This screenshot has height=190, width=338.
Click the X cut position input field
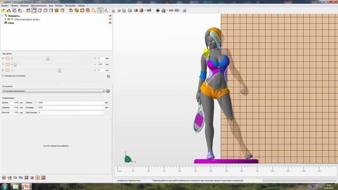[x=101, y=59]
